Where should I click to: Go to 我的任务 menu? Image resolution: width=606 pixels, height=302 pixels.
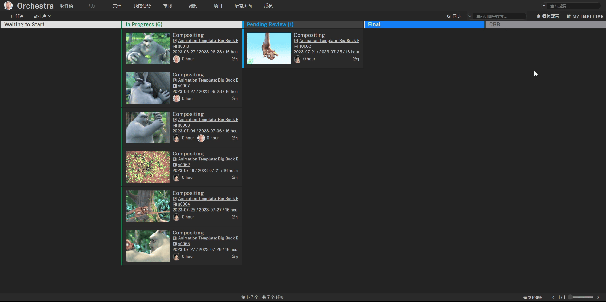pos(142,6)
